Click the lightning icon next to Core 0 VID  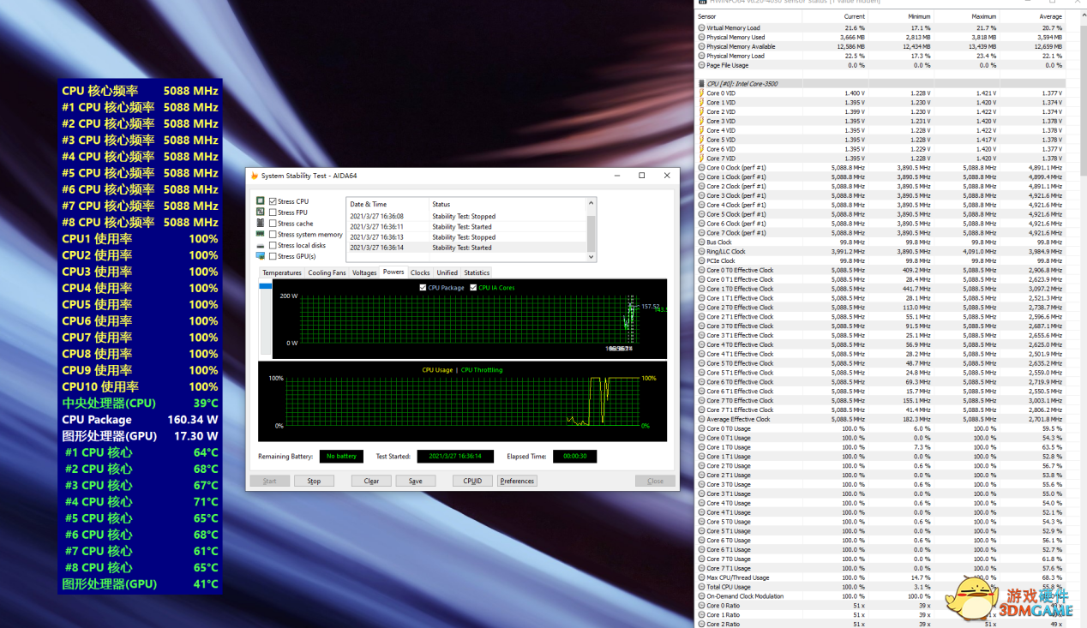tap(701, 93)
